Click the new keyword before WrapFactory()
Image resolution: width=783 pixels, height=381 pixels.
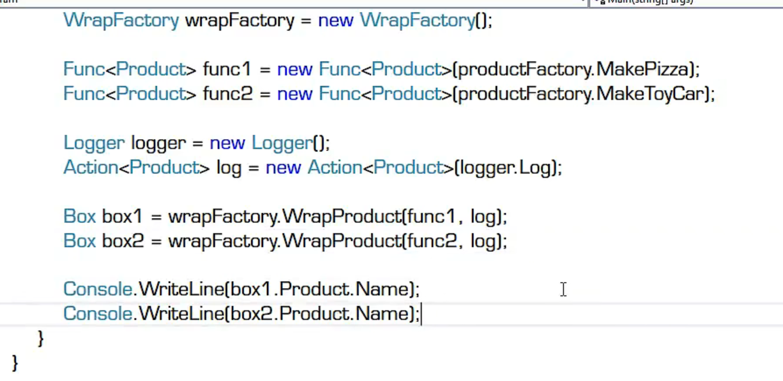335,21
